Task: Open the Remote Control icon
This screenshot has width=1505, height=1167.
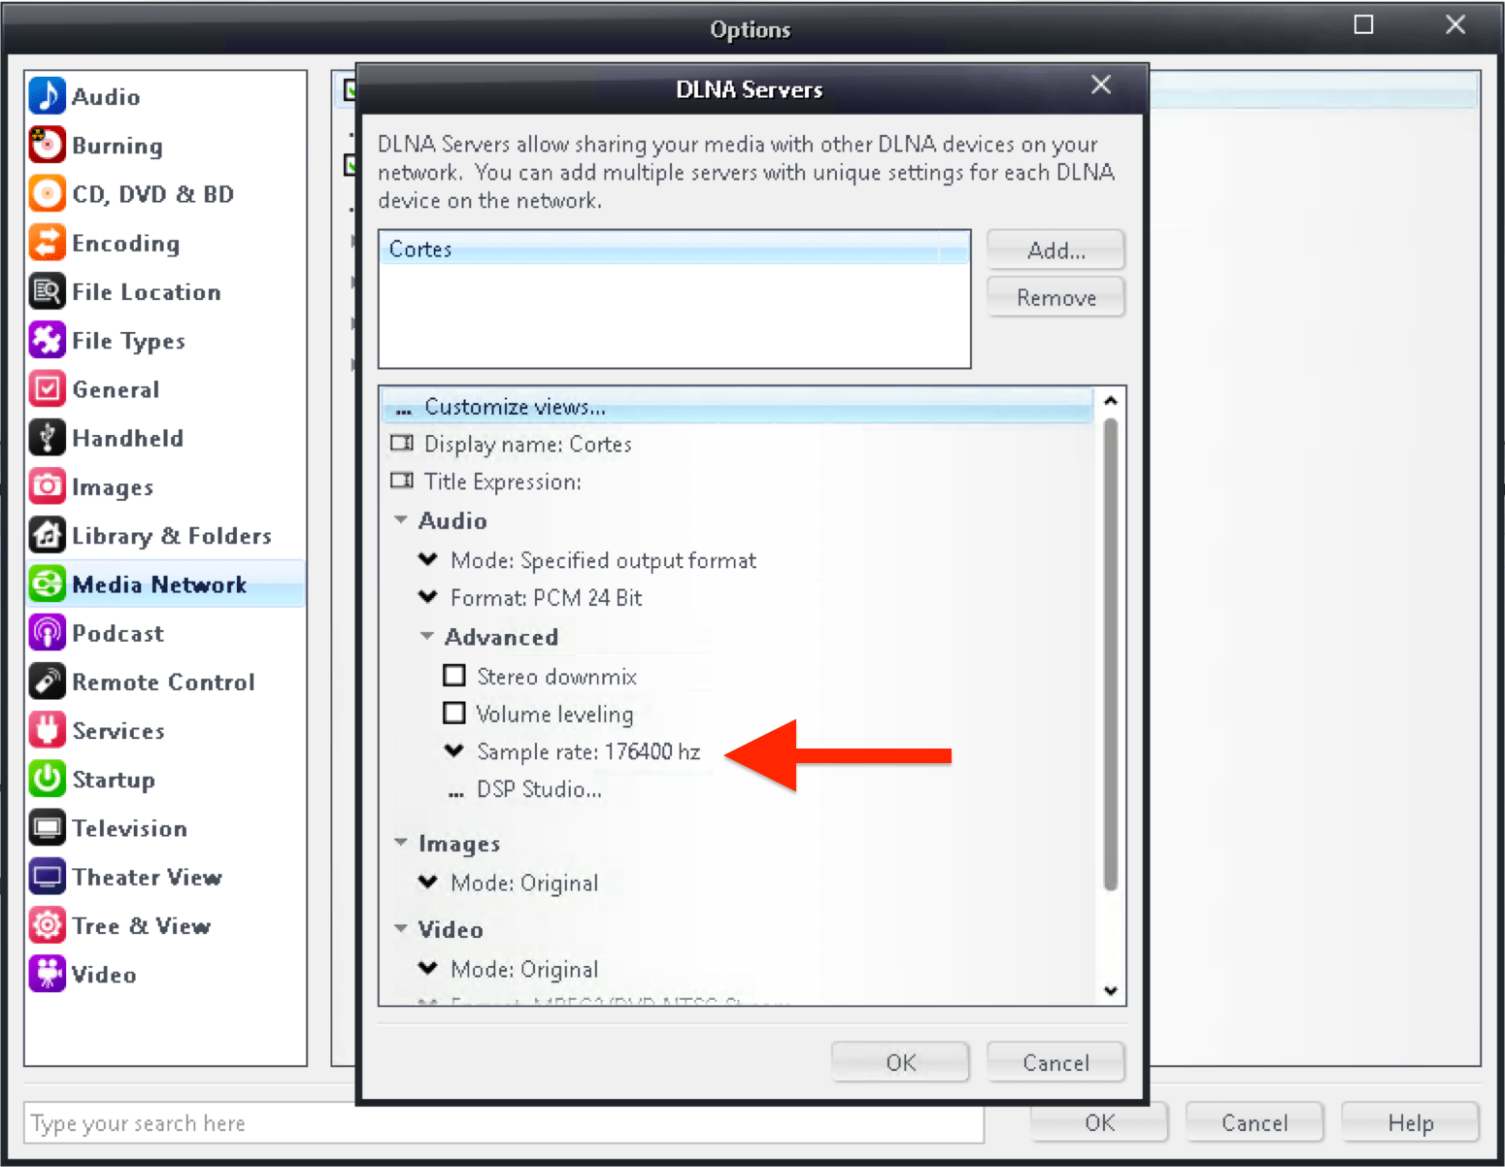Action: (47, 682)
